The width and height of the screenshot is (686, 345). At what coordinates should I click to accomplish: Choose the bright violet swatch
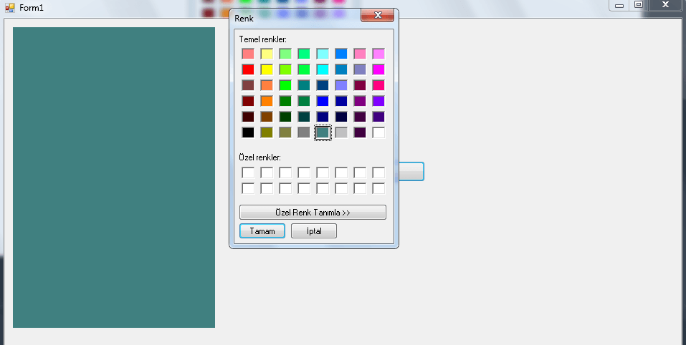pos(378,101)
